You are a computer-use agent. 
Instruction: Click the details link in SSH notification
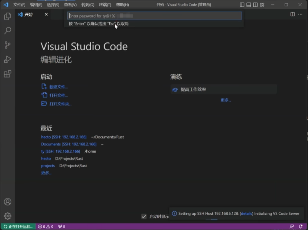click(x=246, y=214)
